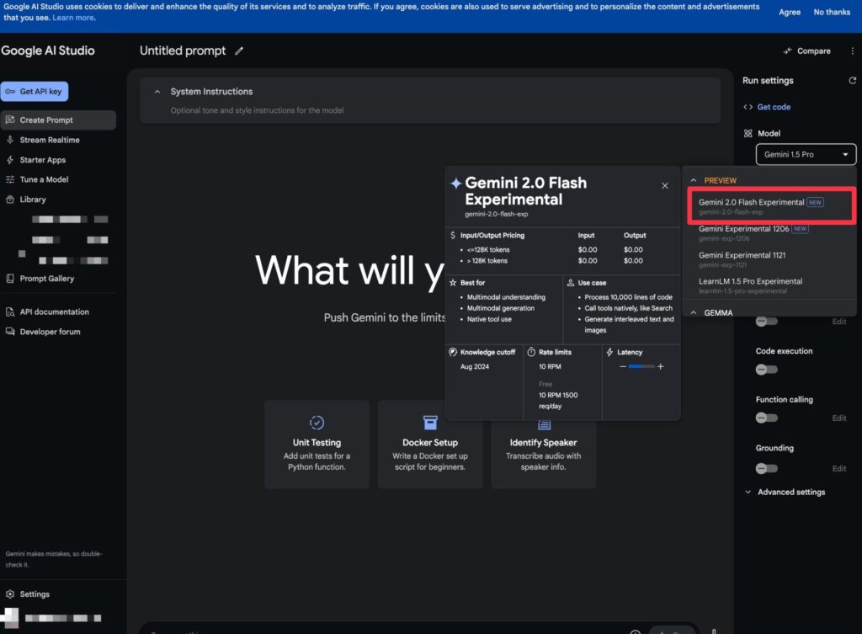The width and height of the screenshot is (862, 634).
Task: Click the Docker Setup card icon
Action: (430, 423)
